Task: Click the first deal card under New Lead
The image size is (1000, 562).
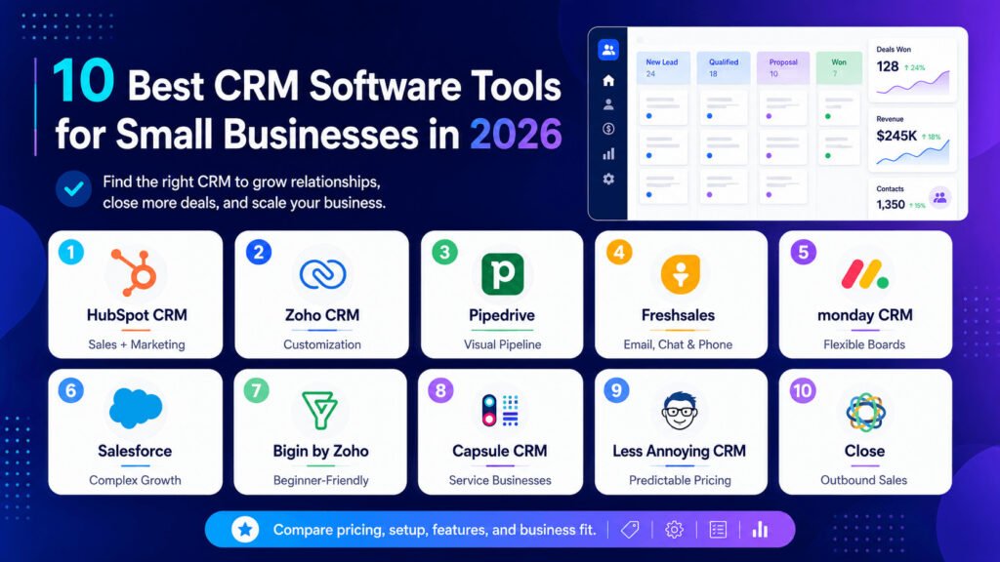Action: click(x=663, y=107)
